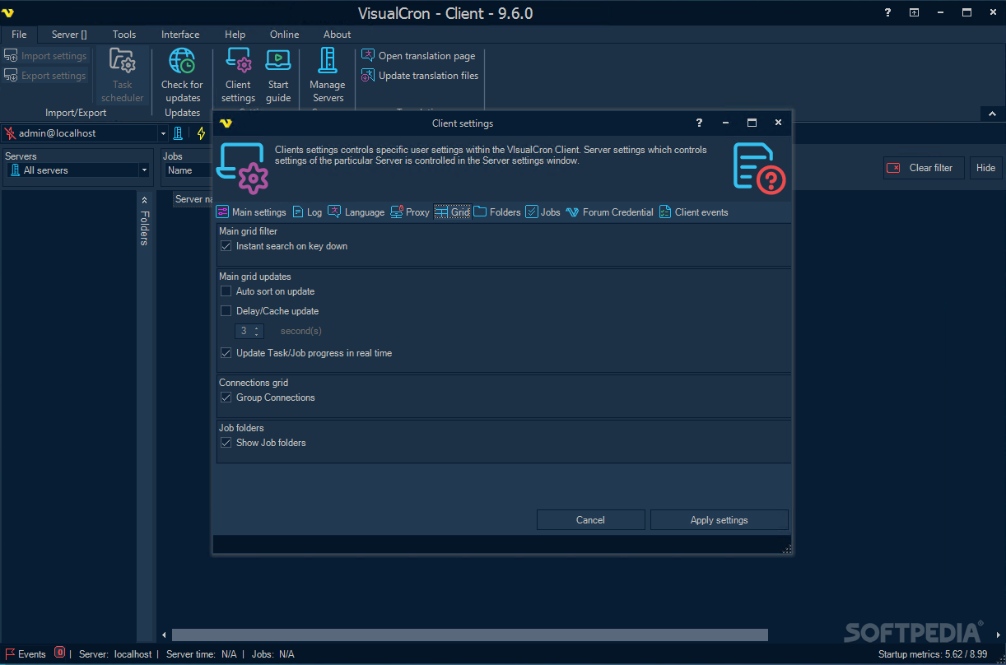Screen dimensions: 1006x665
Task: Open the Interface menu tab
Action: click(180, 35)
